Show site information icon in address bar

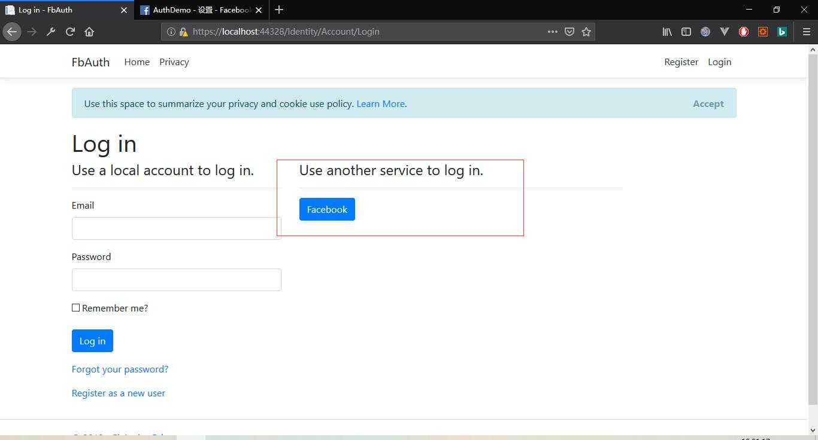click(x=171, y=32)
